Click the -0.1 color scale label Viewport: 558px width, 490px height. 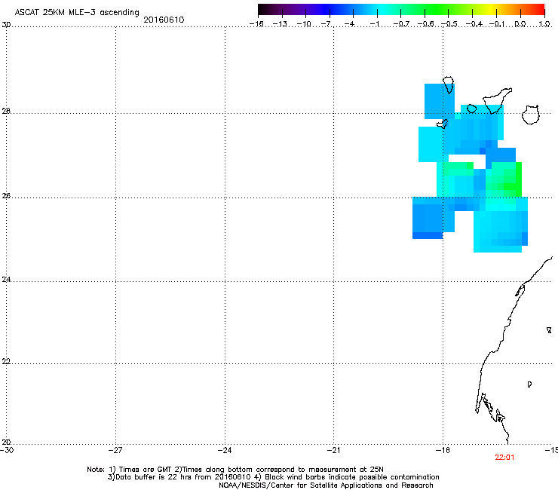click(x=497, y=24)
